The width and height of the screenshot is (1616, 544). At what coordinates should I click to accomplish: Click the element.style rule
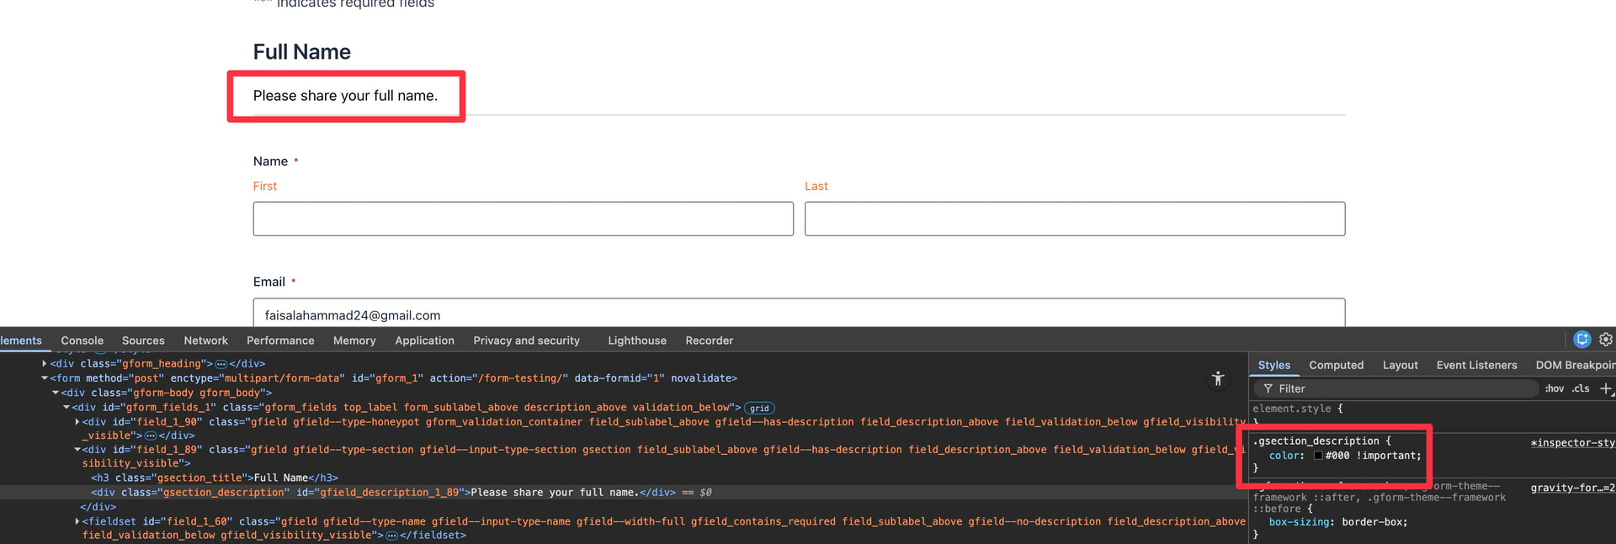pyautogui.click(x=1297, y=409)
